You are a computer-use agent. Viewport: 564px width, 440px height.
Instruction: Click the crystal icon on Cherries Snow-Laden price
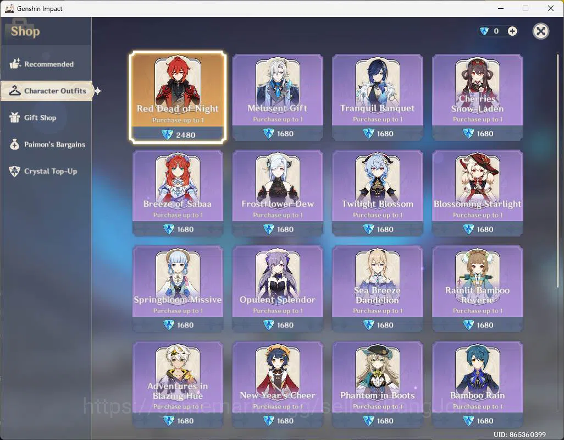pos(468,134)
